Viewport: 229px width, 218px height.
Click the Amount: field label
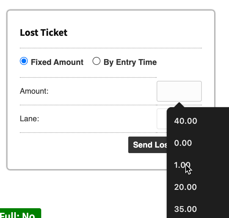(34, 91)
